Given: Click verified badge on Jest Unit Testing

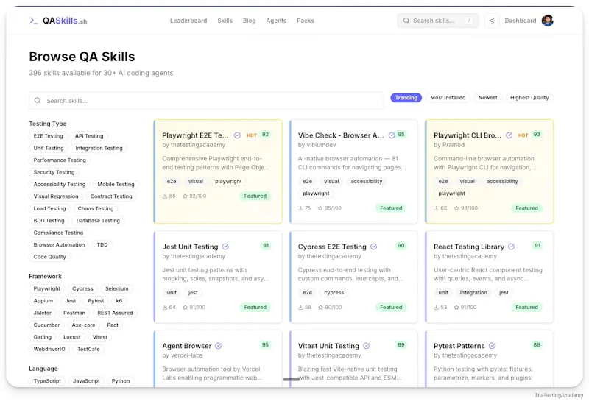Looking at the screenshot, I should [225, 247].
